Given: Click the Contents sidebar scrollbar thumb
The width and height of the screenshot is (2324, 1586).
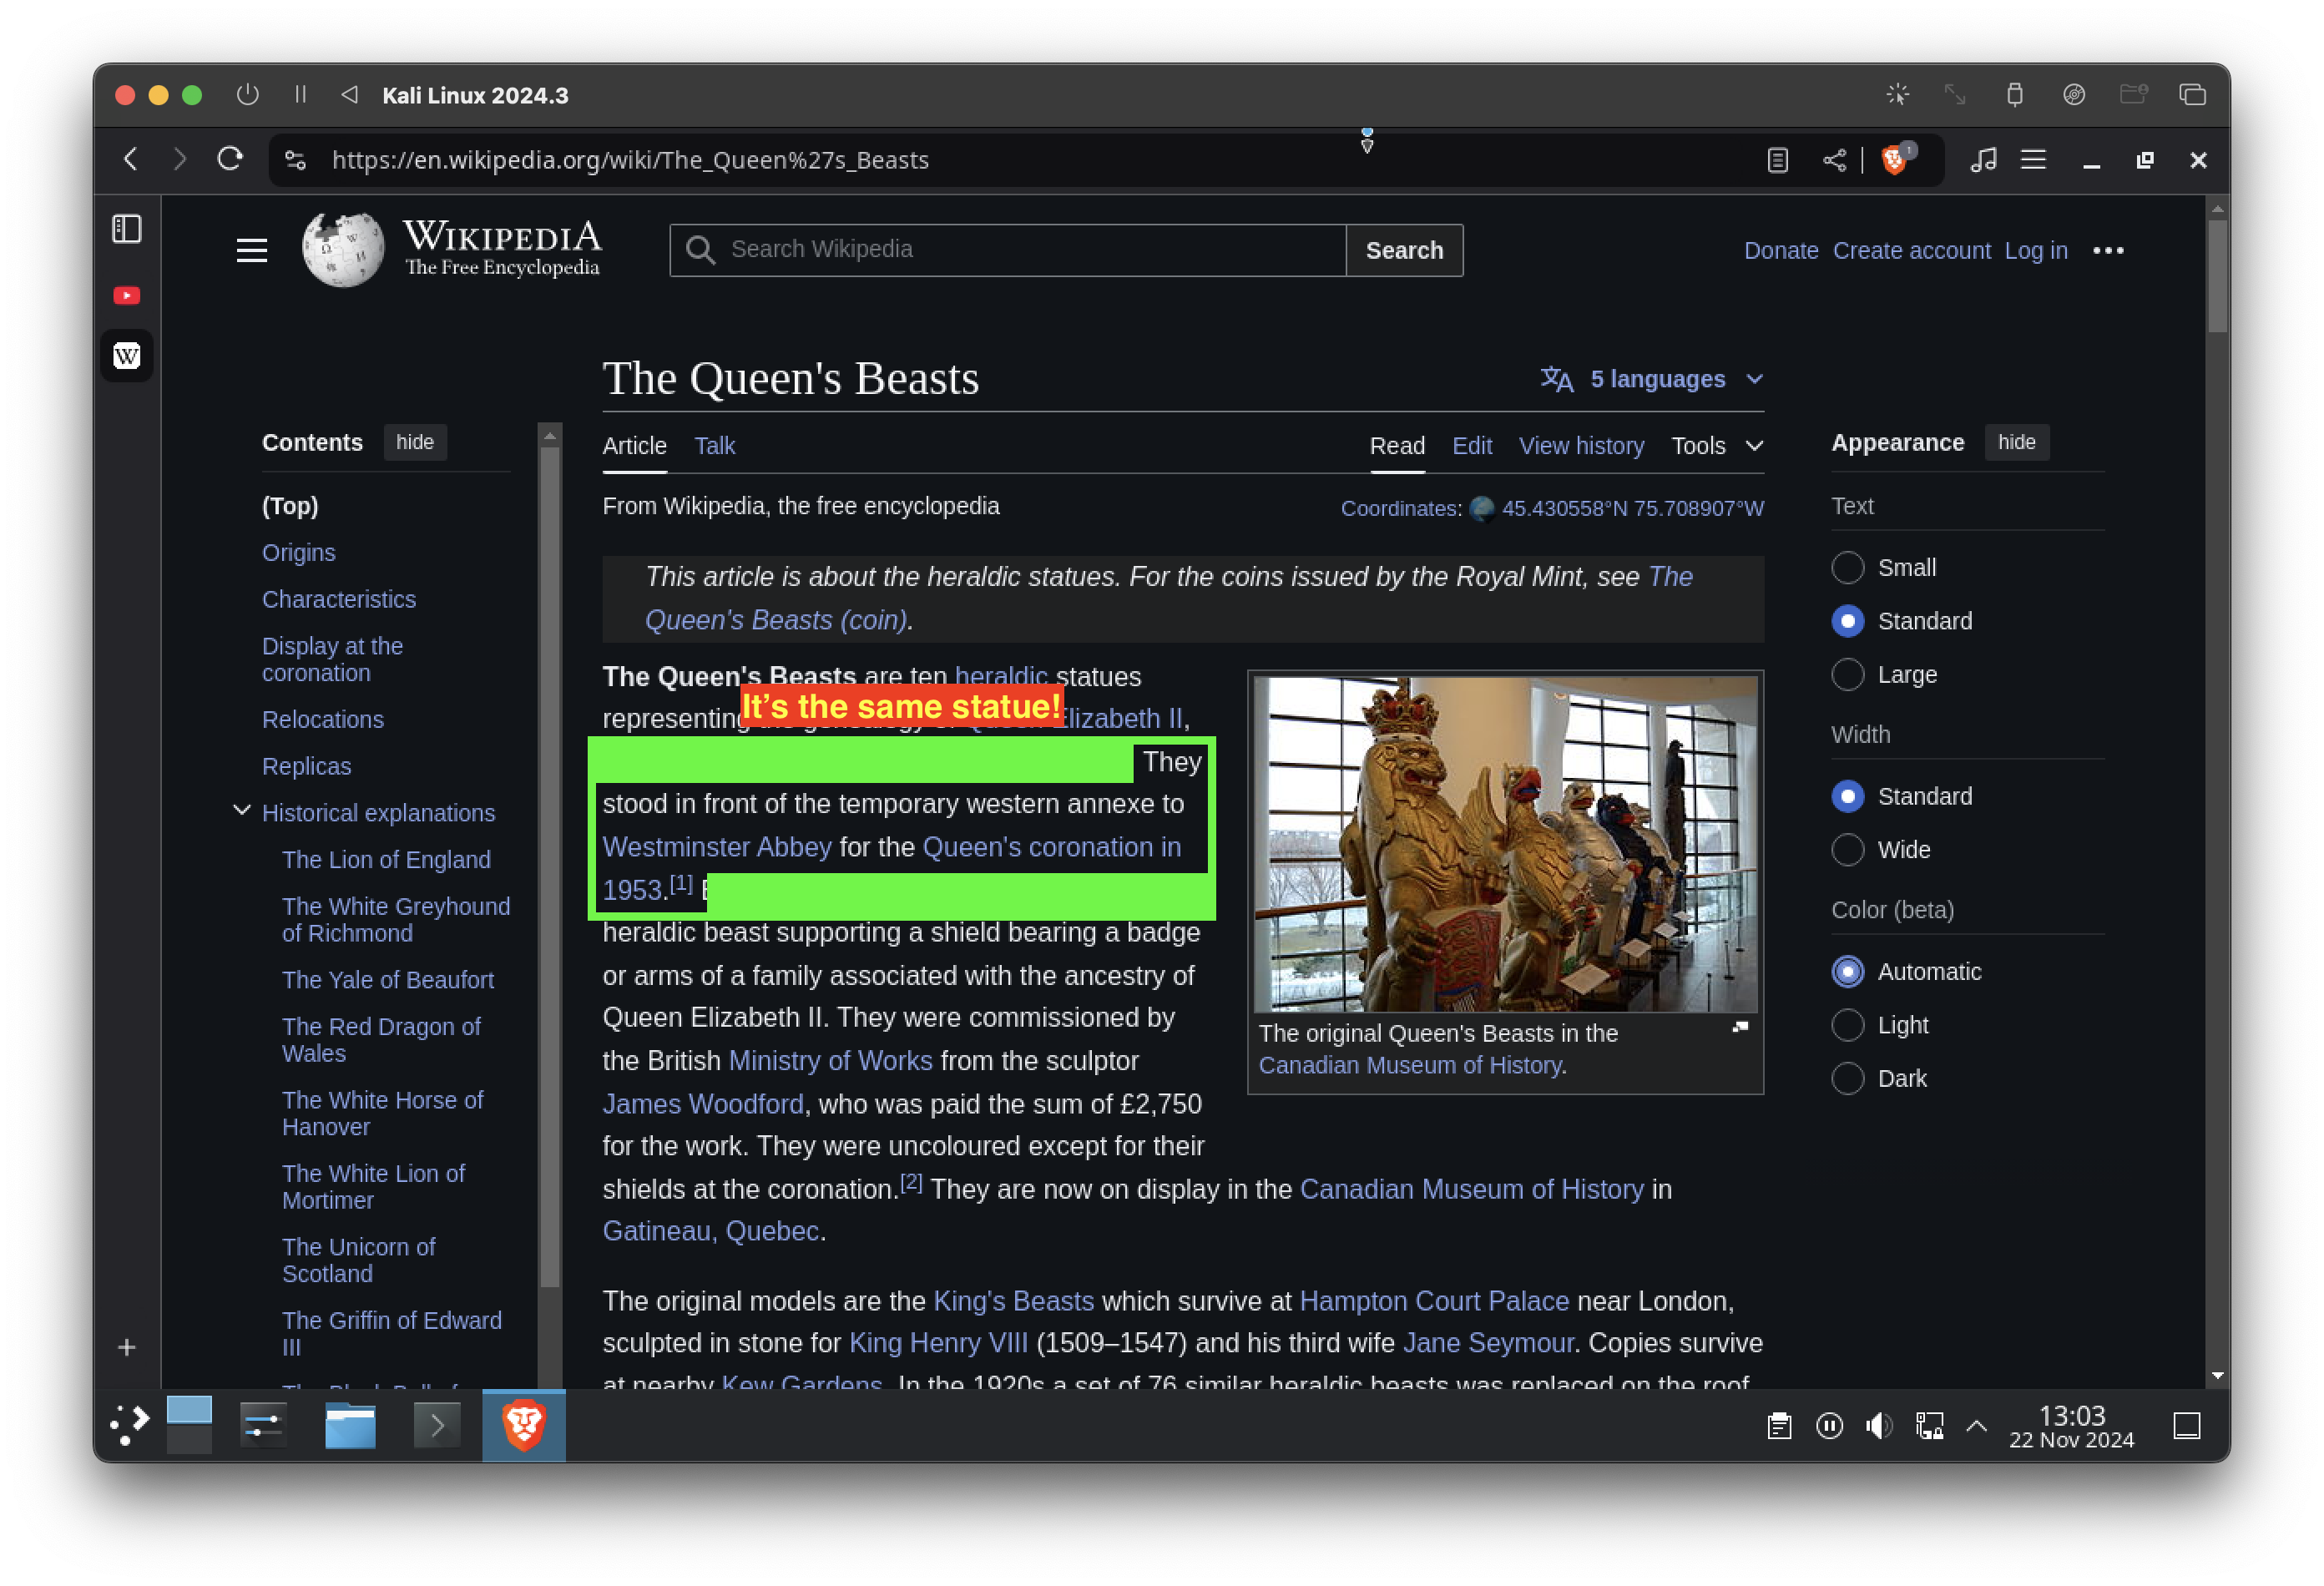Looking at the screenshot, I should [549, 866].
